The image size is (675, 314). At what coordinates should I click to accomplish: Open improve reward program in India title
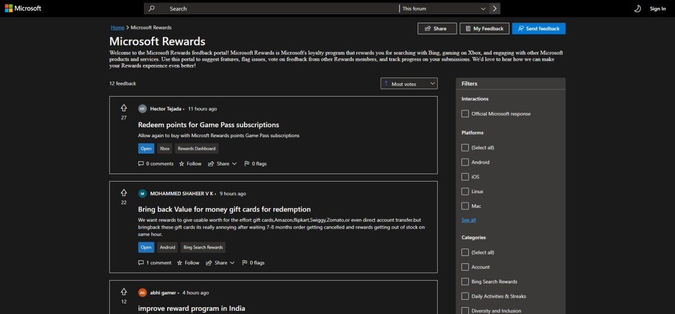tap(192, 308)
